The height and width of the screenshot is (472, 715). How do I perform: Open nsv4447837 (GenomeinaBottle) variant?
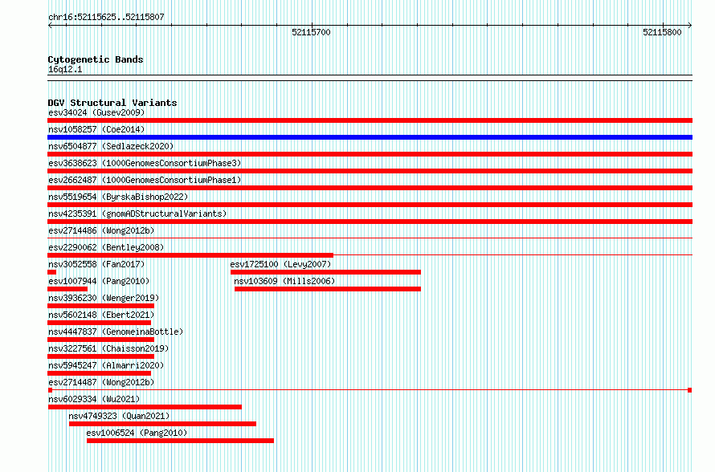tap(116, 332)
